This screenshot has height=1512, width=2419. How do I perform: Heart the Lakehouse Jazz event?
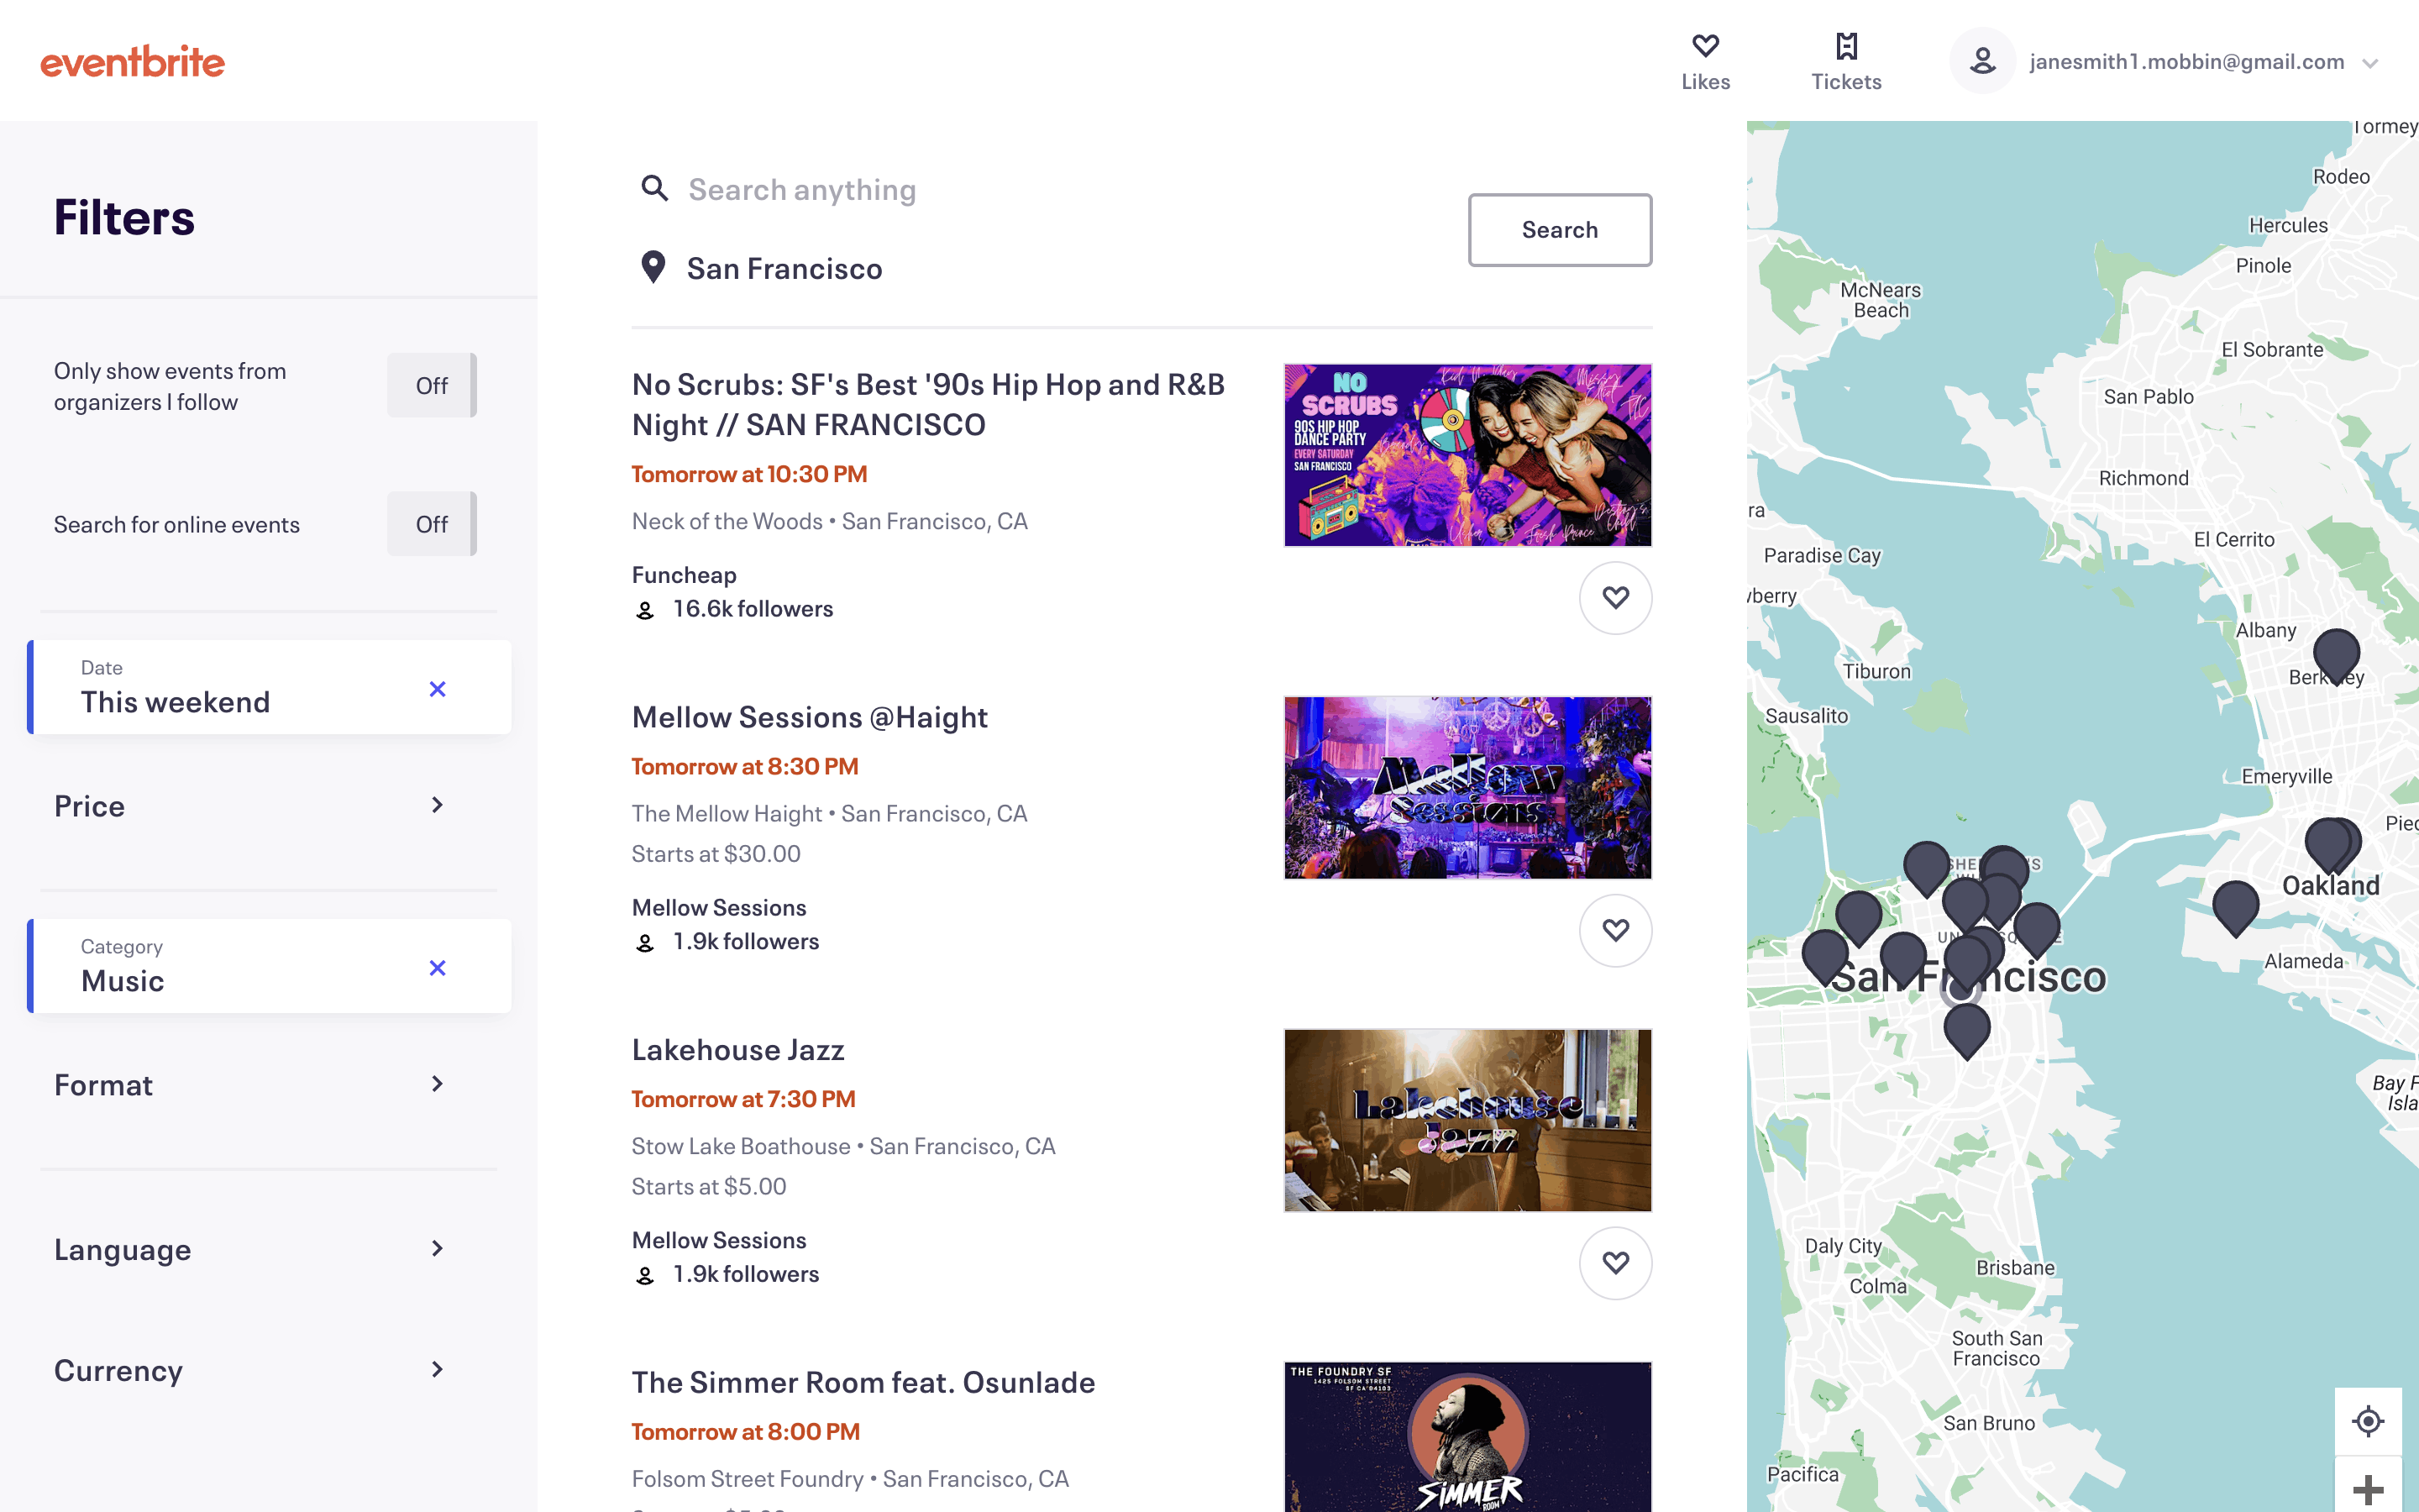[x=1615, y=1263]
